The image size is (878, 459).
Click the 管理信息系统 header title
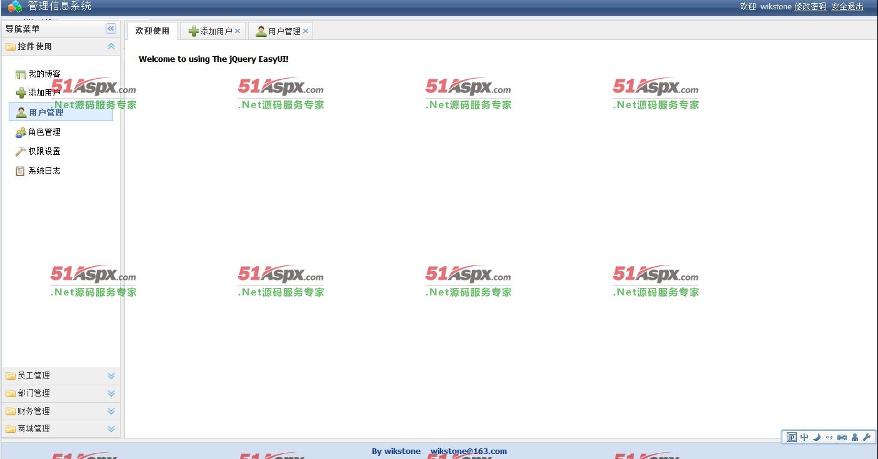coord(59,6)
